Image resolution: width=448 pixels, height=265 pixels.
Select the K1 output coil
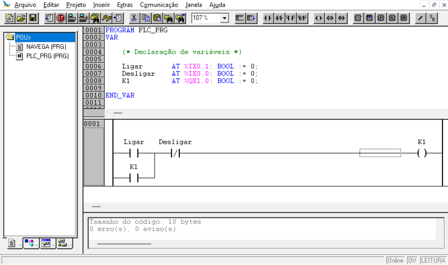tap(422, 153)
